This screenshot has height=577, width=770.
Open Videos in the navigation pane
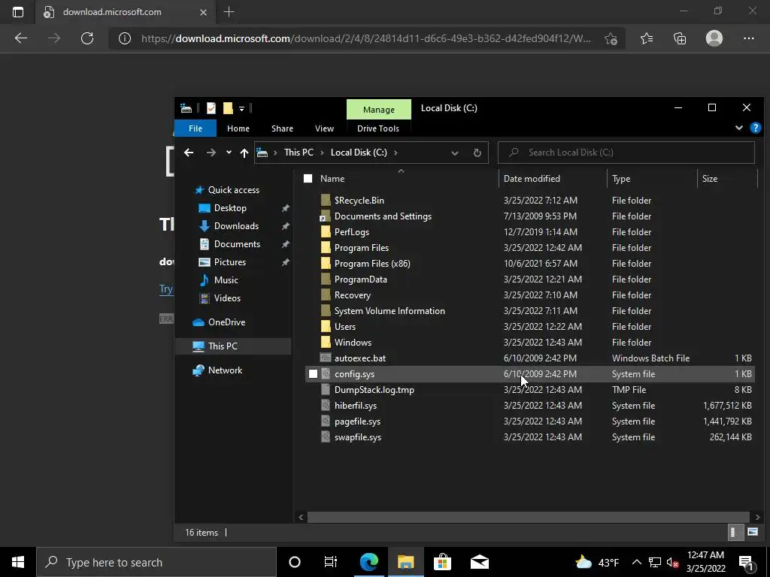pos(227,298)
